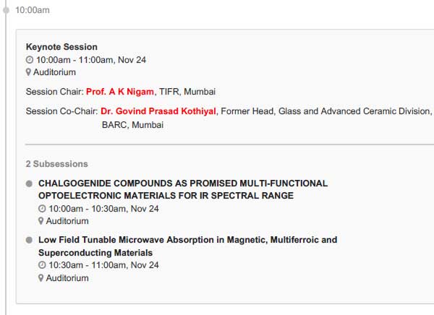This screenshot has width=434, height=315.
Task: Open Prof. A K Nigam's profile link
Action: [120, 92]
